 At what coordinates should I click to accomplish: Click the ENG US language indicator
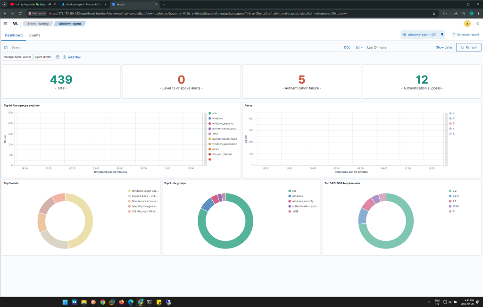coord(437,302)
